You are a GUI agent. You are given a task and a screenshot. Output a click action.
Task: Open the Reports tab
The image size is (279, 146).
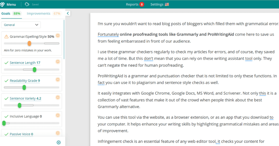point(132,4)
